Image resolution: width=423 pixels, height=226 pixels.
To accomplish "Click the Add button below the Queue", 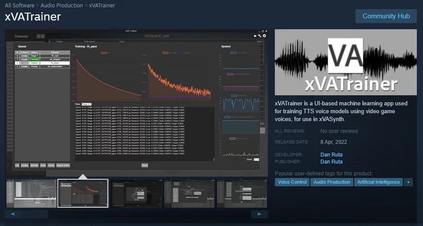I will [43, 165].
